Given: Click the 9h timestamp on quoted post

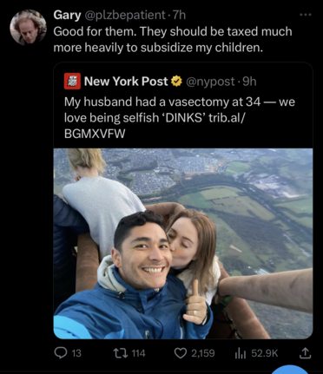Looking at the screenshot, I should point(249,82).
